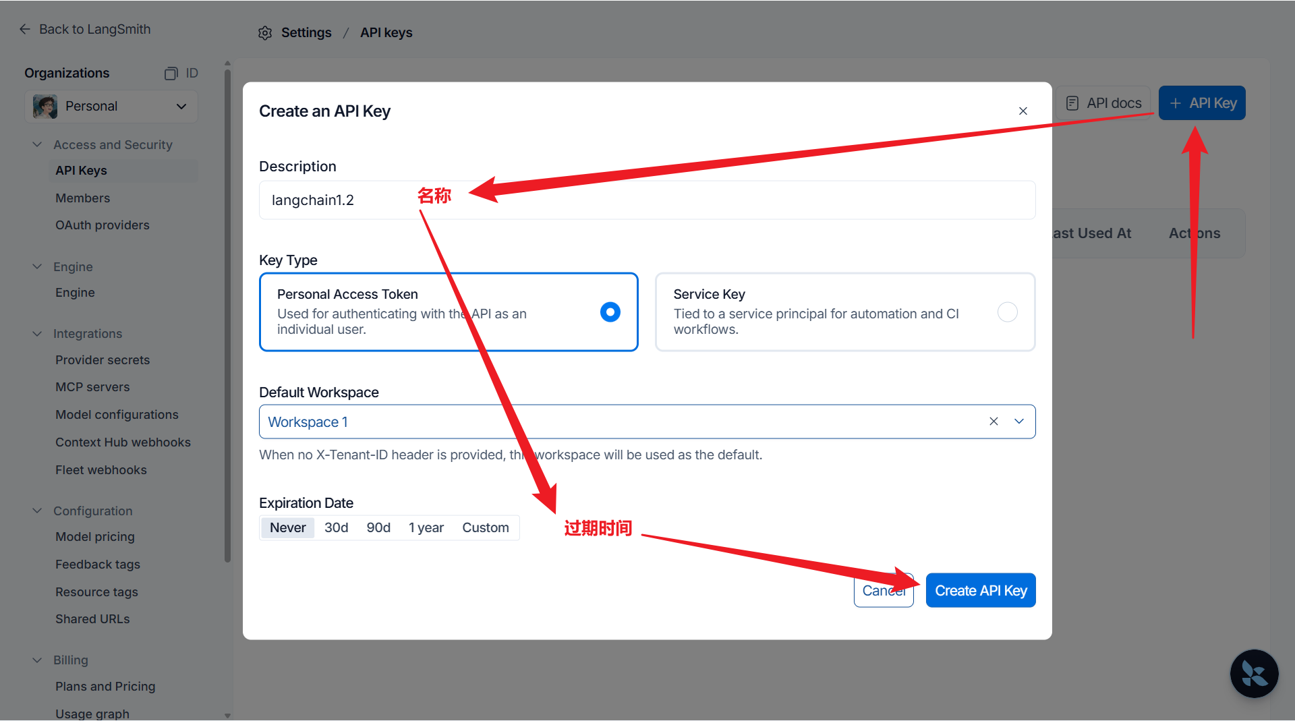Viewport: 1295px width, 721px height.
Task: Collapse the Access and Security section
Action: coord(37,145)
